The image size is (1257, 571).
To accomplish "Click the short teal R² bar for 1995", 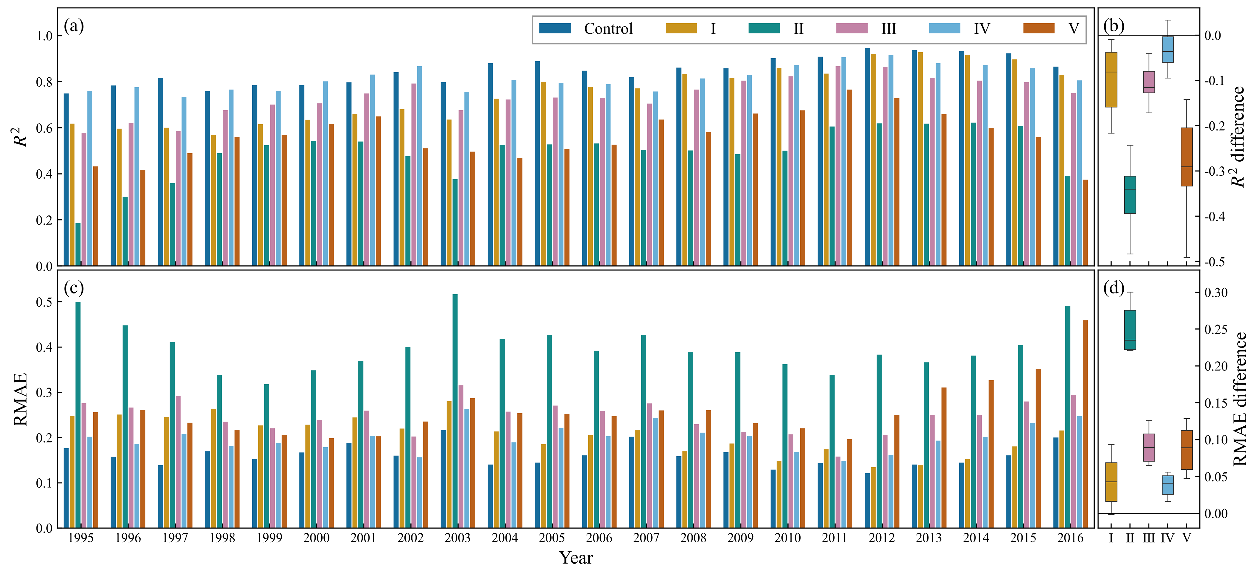I will pos(78,244).
